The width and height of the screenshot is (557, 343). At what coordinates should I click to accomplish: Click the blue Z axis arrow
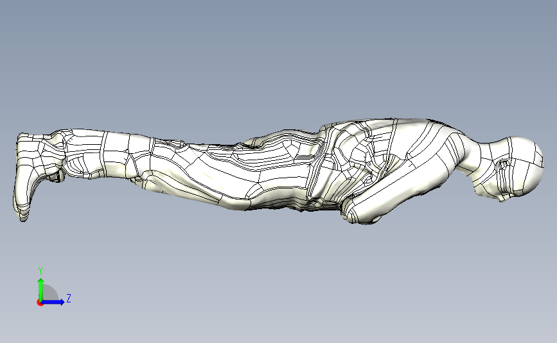click(x=53, y=302)
